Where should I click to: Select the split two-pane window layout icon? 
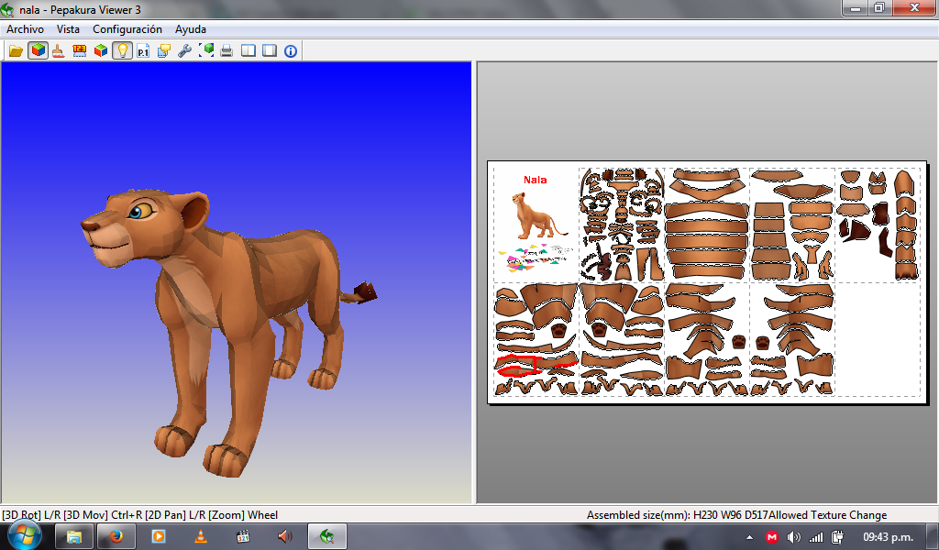pyautogui.click(x=248, y=50)
